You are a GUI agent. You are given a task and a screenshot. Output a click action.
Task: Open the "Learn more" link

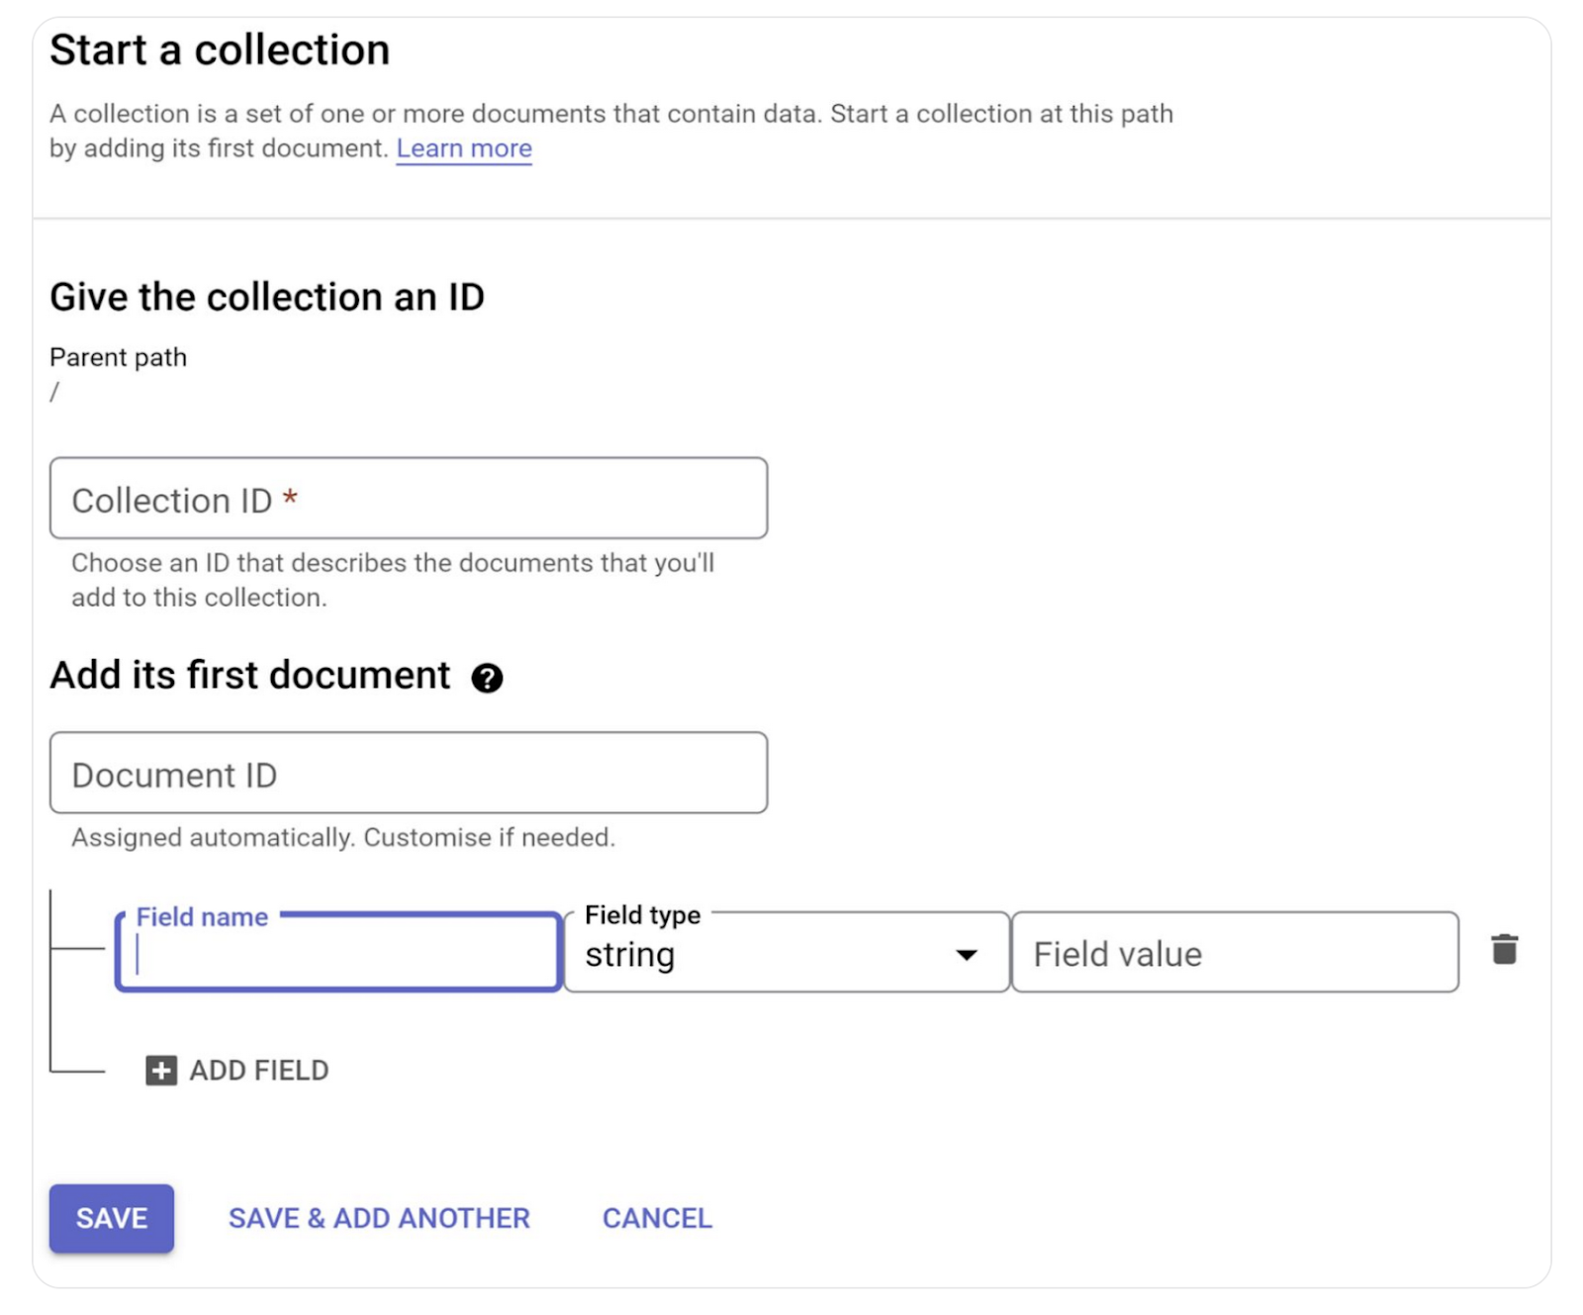(464, 148)
